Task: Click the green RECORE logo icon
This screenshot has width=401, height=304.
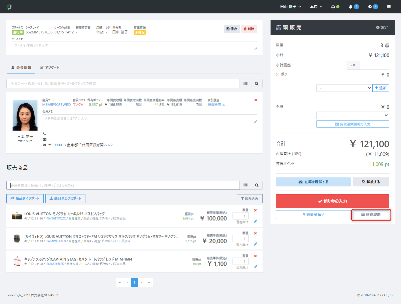Action: pos(9,7)
